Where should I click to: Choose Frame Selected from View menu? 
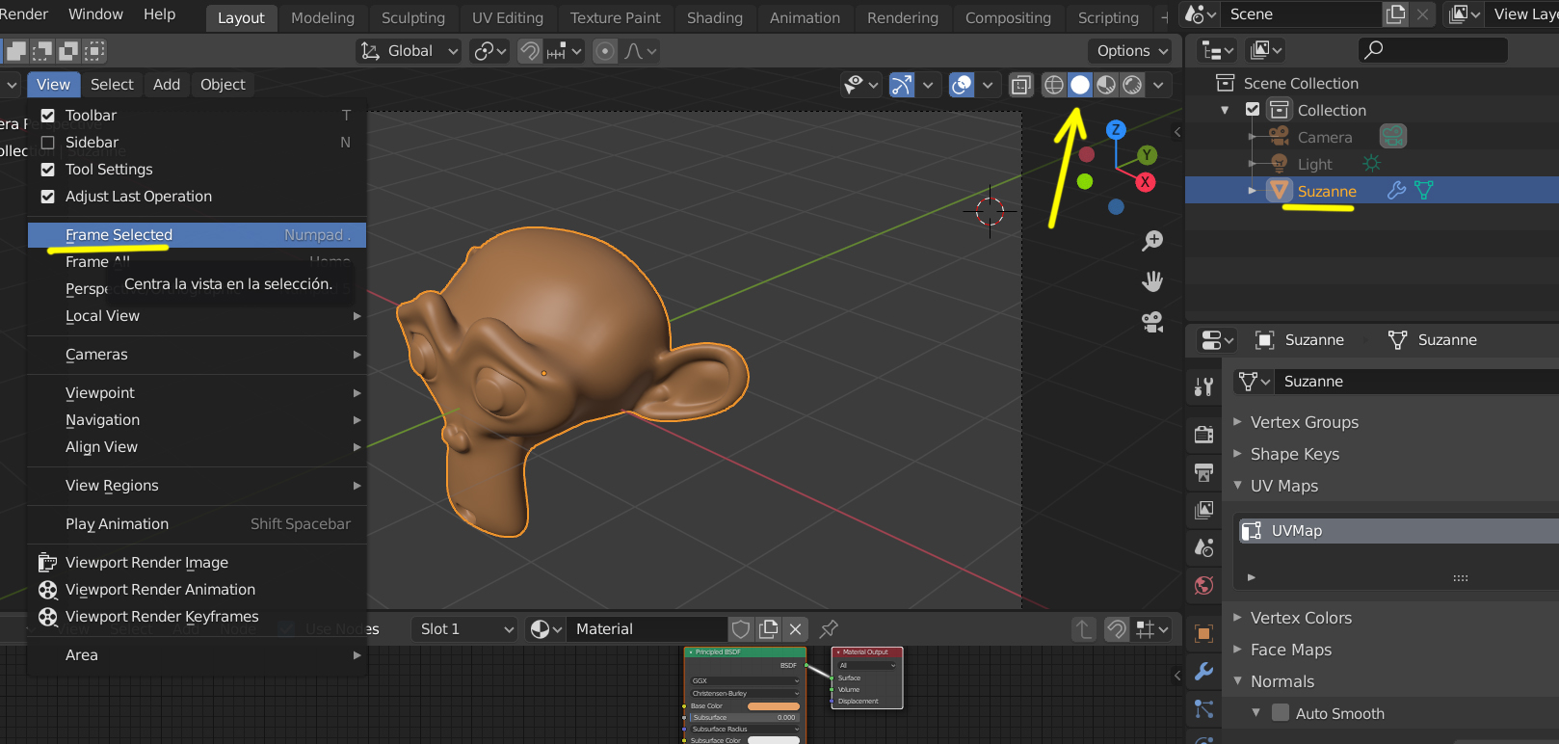coord(119,235)
